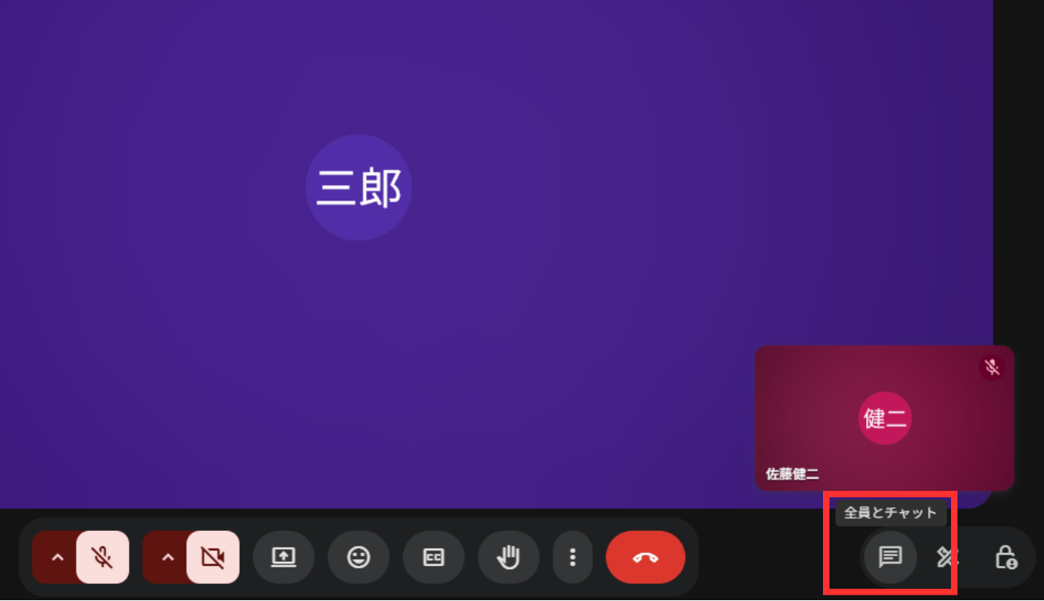
Task: Click the 健二 avatar in small tile
Action: coord(885,418)
